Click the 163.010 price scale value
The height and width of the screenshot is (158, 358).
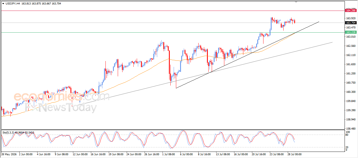351,37
